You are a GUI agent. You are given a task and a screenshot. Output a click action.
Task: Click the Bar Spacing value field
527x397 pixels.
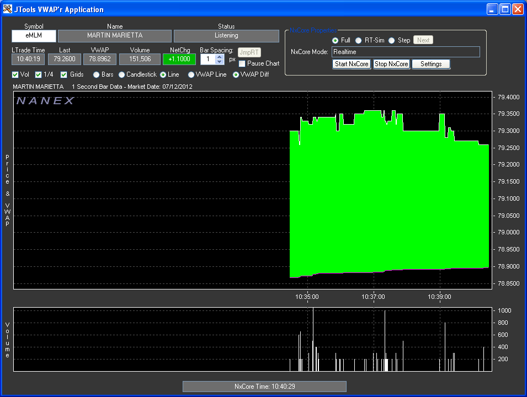point(209,59)
